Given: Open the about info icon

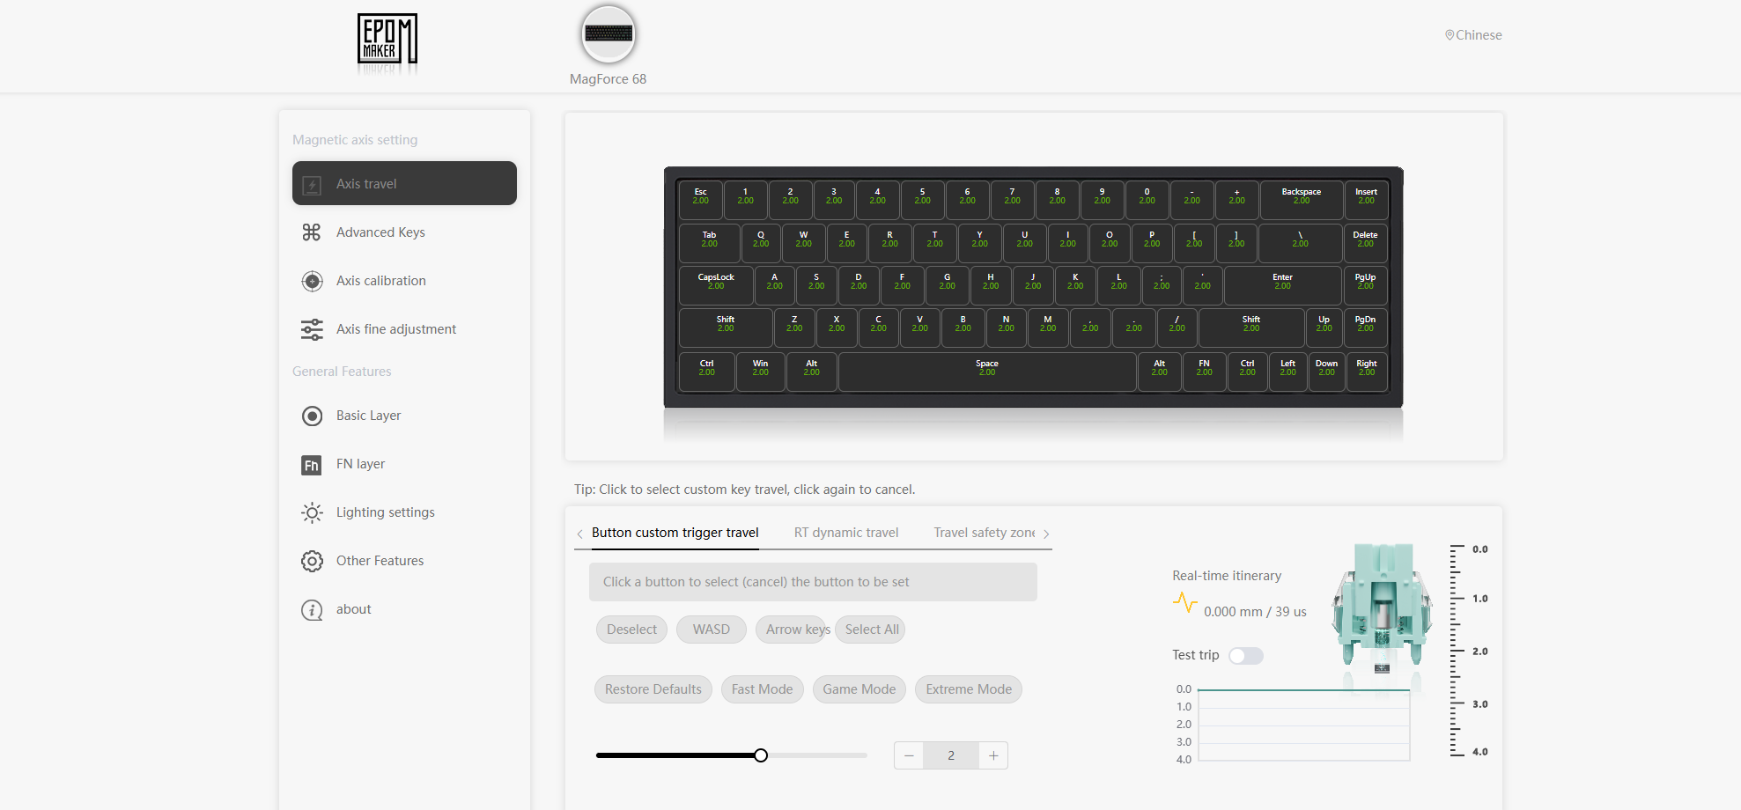Looking at the screenshot, I should (x=312, y=609).
